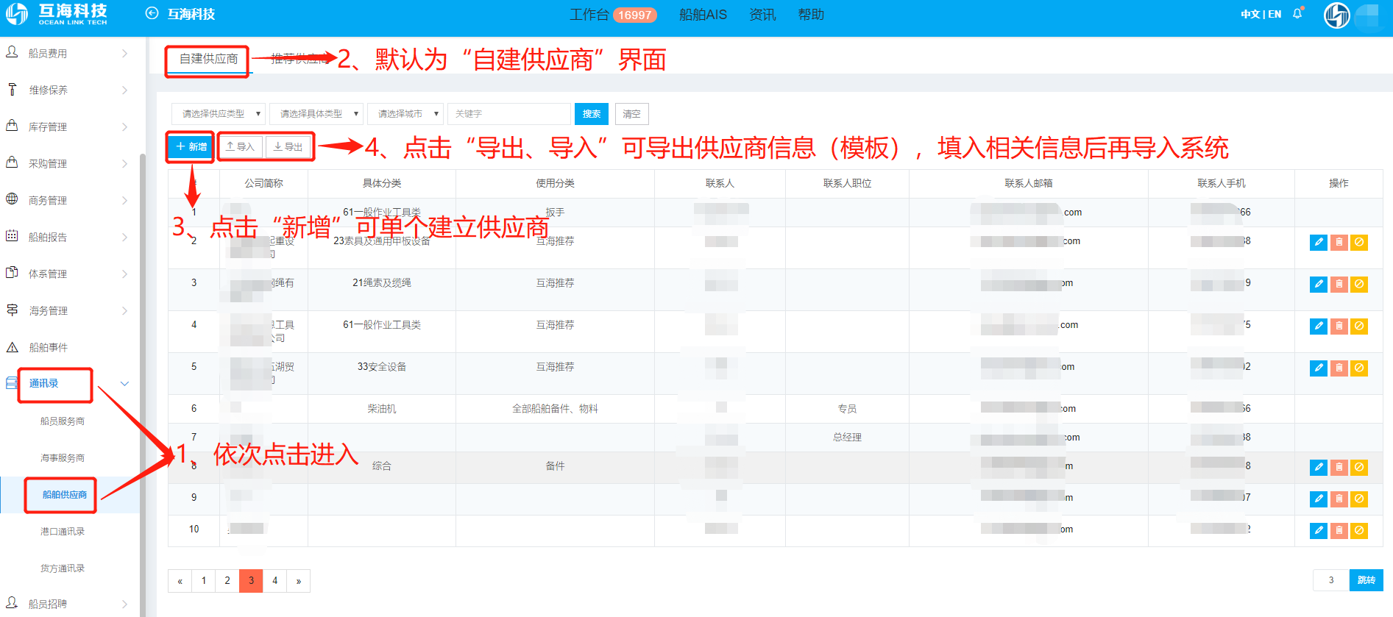
Task: Edit the 综合 备件 supplier row 8
Action: 1318,467
